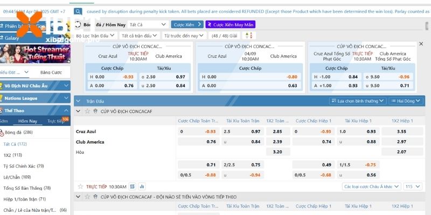Open the scoreboard icon next to 10:30AM
The height and width of the screenshot is (215, 431).
[133, 187]
